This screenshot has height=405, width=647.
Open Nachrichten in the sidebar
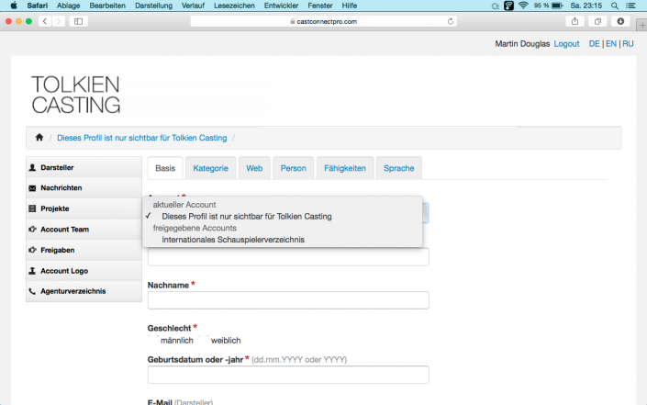pos(84,188)
